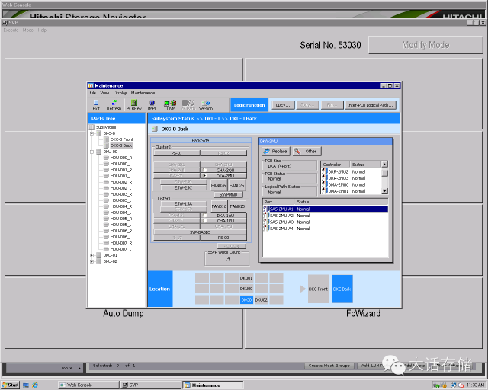The width and height of the screenshot is (488, 390).
Task: Click the DMA-2MU0 controller icon
Action: pos(325,185)
